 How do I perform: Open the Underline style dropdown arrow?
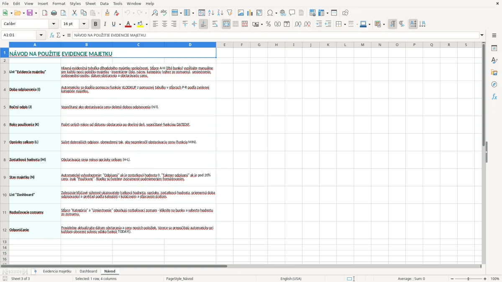(120, 24)
